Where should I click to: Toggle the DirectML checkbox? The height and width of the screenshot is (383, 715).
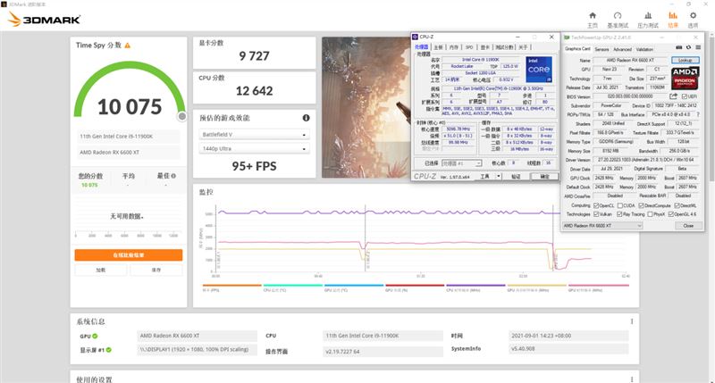(x=677, y=205)
